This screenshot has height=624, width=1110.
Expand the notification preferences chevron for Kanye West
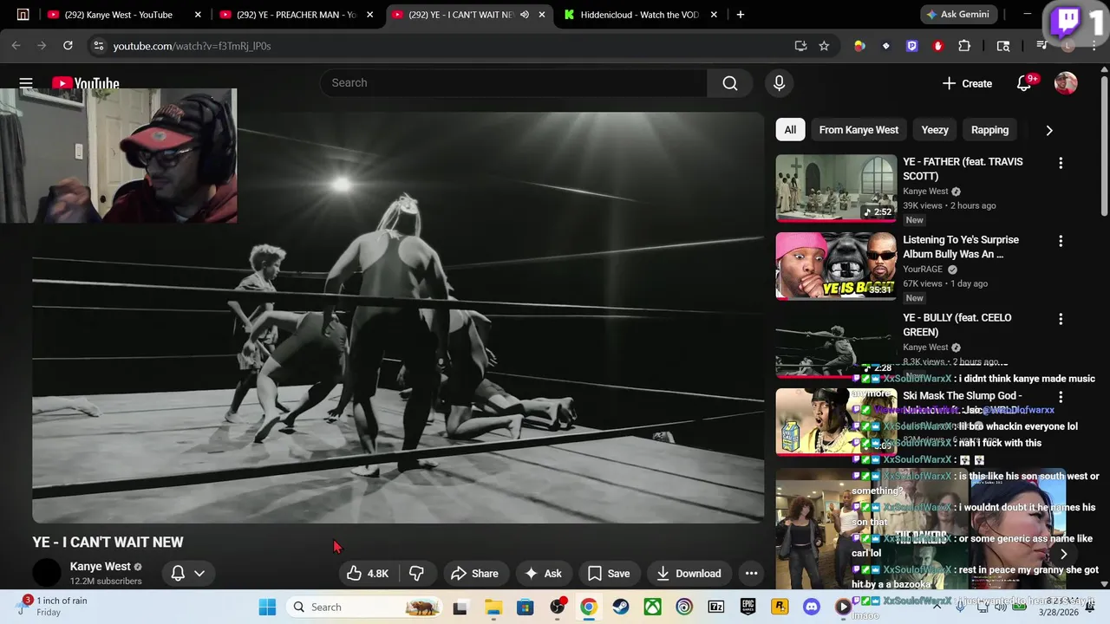click(x=199, y=573)
